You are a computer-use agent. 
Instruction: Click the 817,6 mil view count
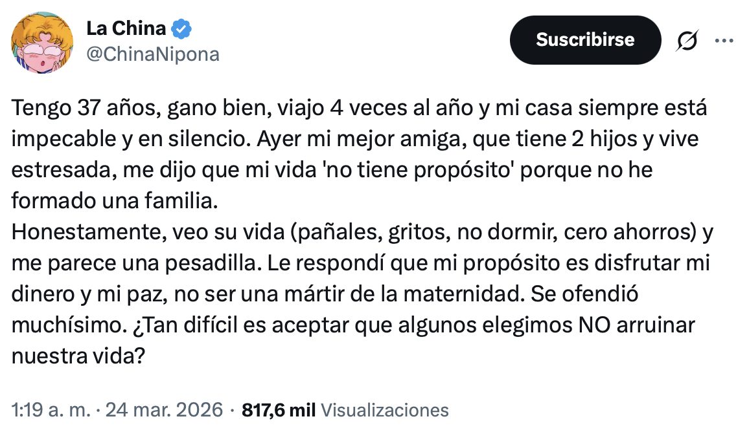tap(279, 410)
